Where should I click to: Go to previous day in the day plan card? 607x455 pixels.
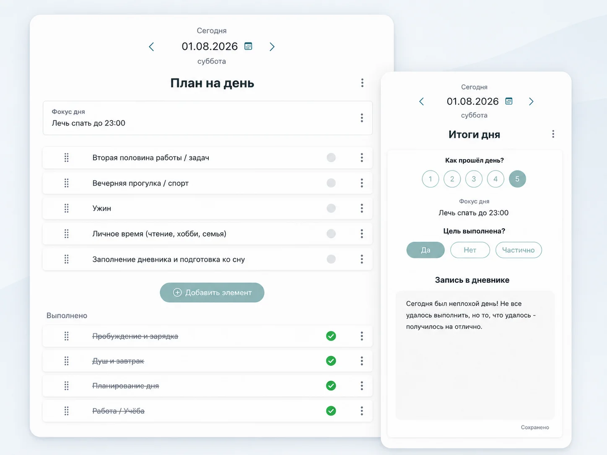(151, 47)
